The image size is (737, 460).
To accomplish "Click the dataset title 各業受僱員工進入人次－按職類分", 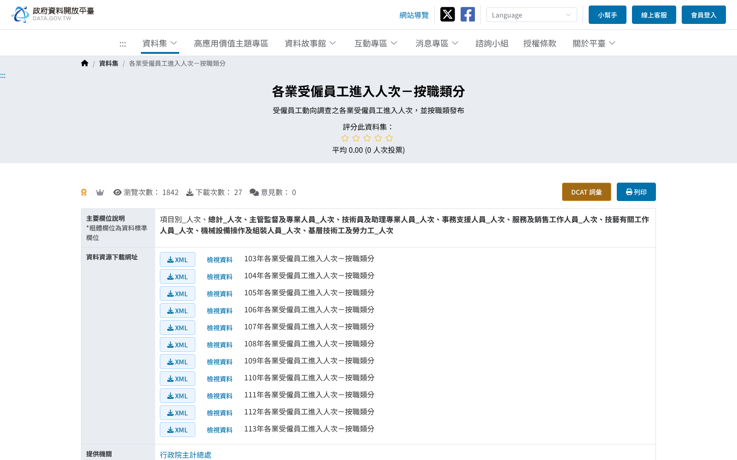I will point(368,92).
